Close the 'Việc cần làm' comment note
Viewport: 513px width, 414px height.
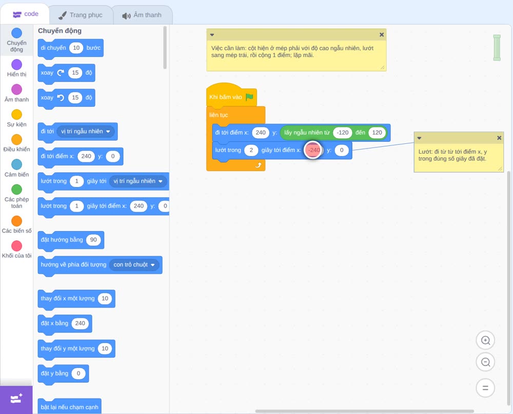(382, 34)
